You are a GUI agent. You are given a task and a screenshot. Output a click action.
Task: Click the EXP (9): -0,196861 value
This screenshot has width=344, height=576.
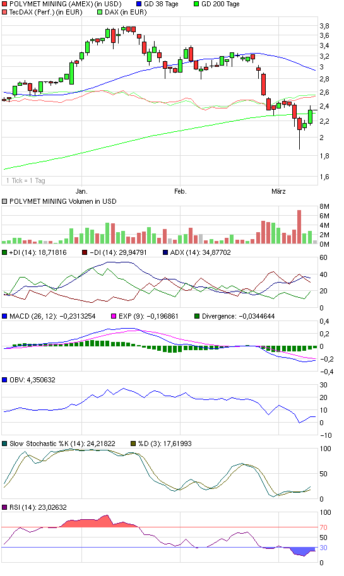pos(148,316)
